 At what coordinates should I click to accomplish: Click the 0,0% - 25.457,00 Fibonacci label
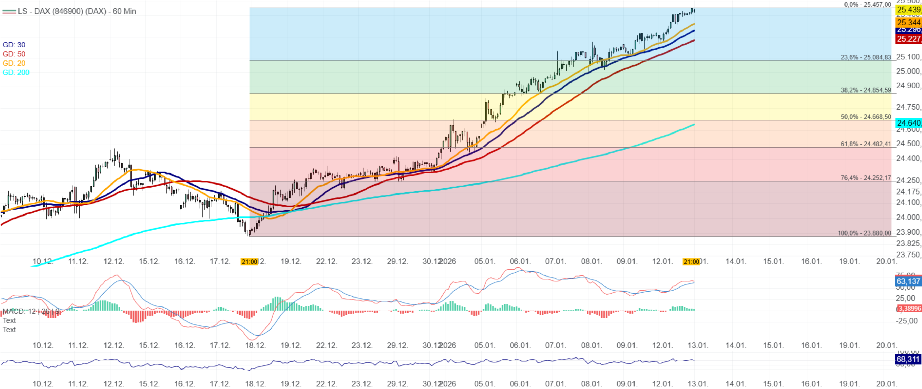pos(867,5)
